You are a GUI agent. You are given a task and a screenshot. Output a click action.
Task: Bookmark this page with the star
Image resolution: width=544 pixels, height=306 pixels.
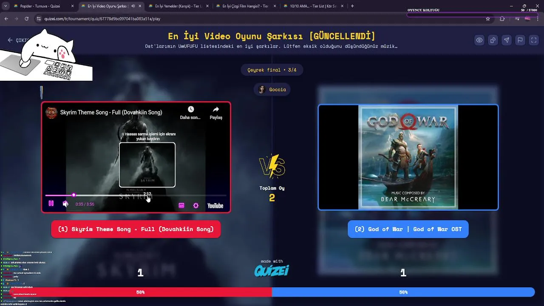pos(488,19)
